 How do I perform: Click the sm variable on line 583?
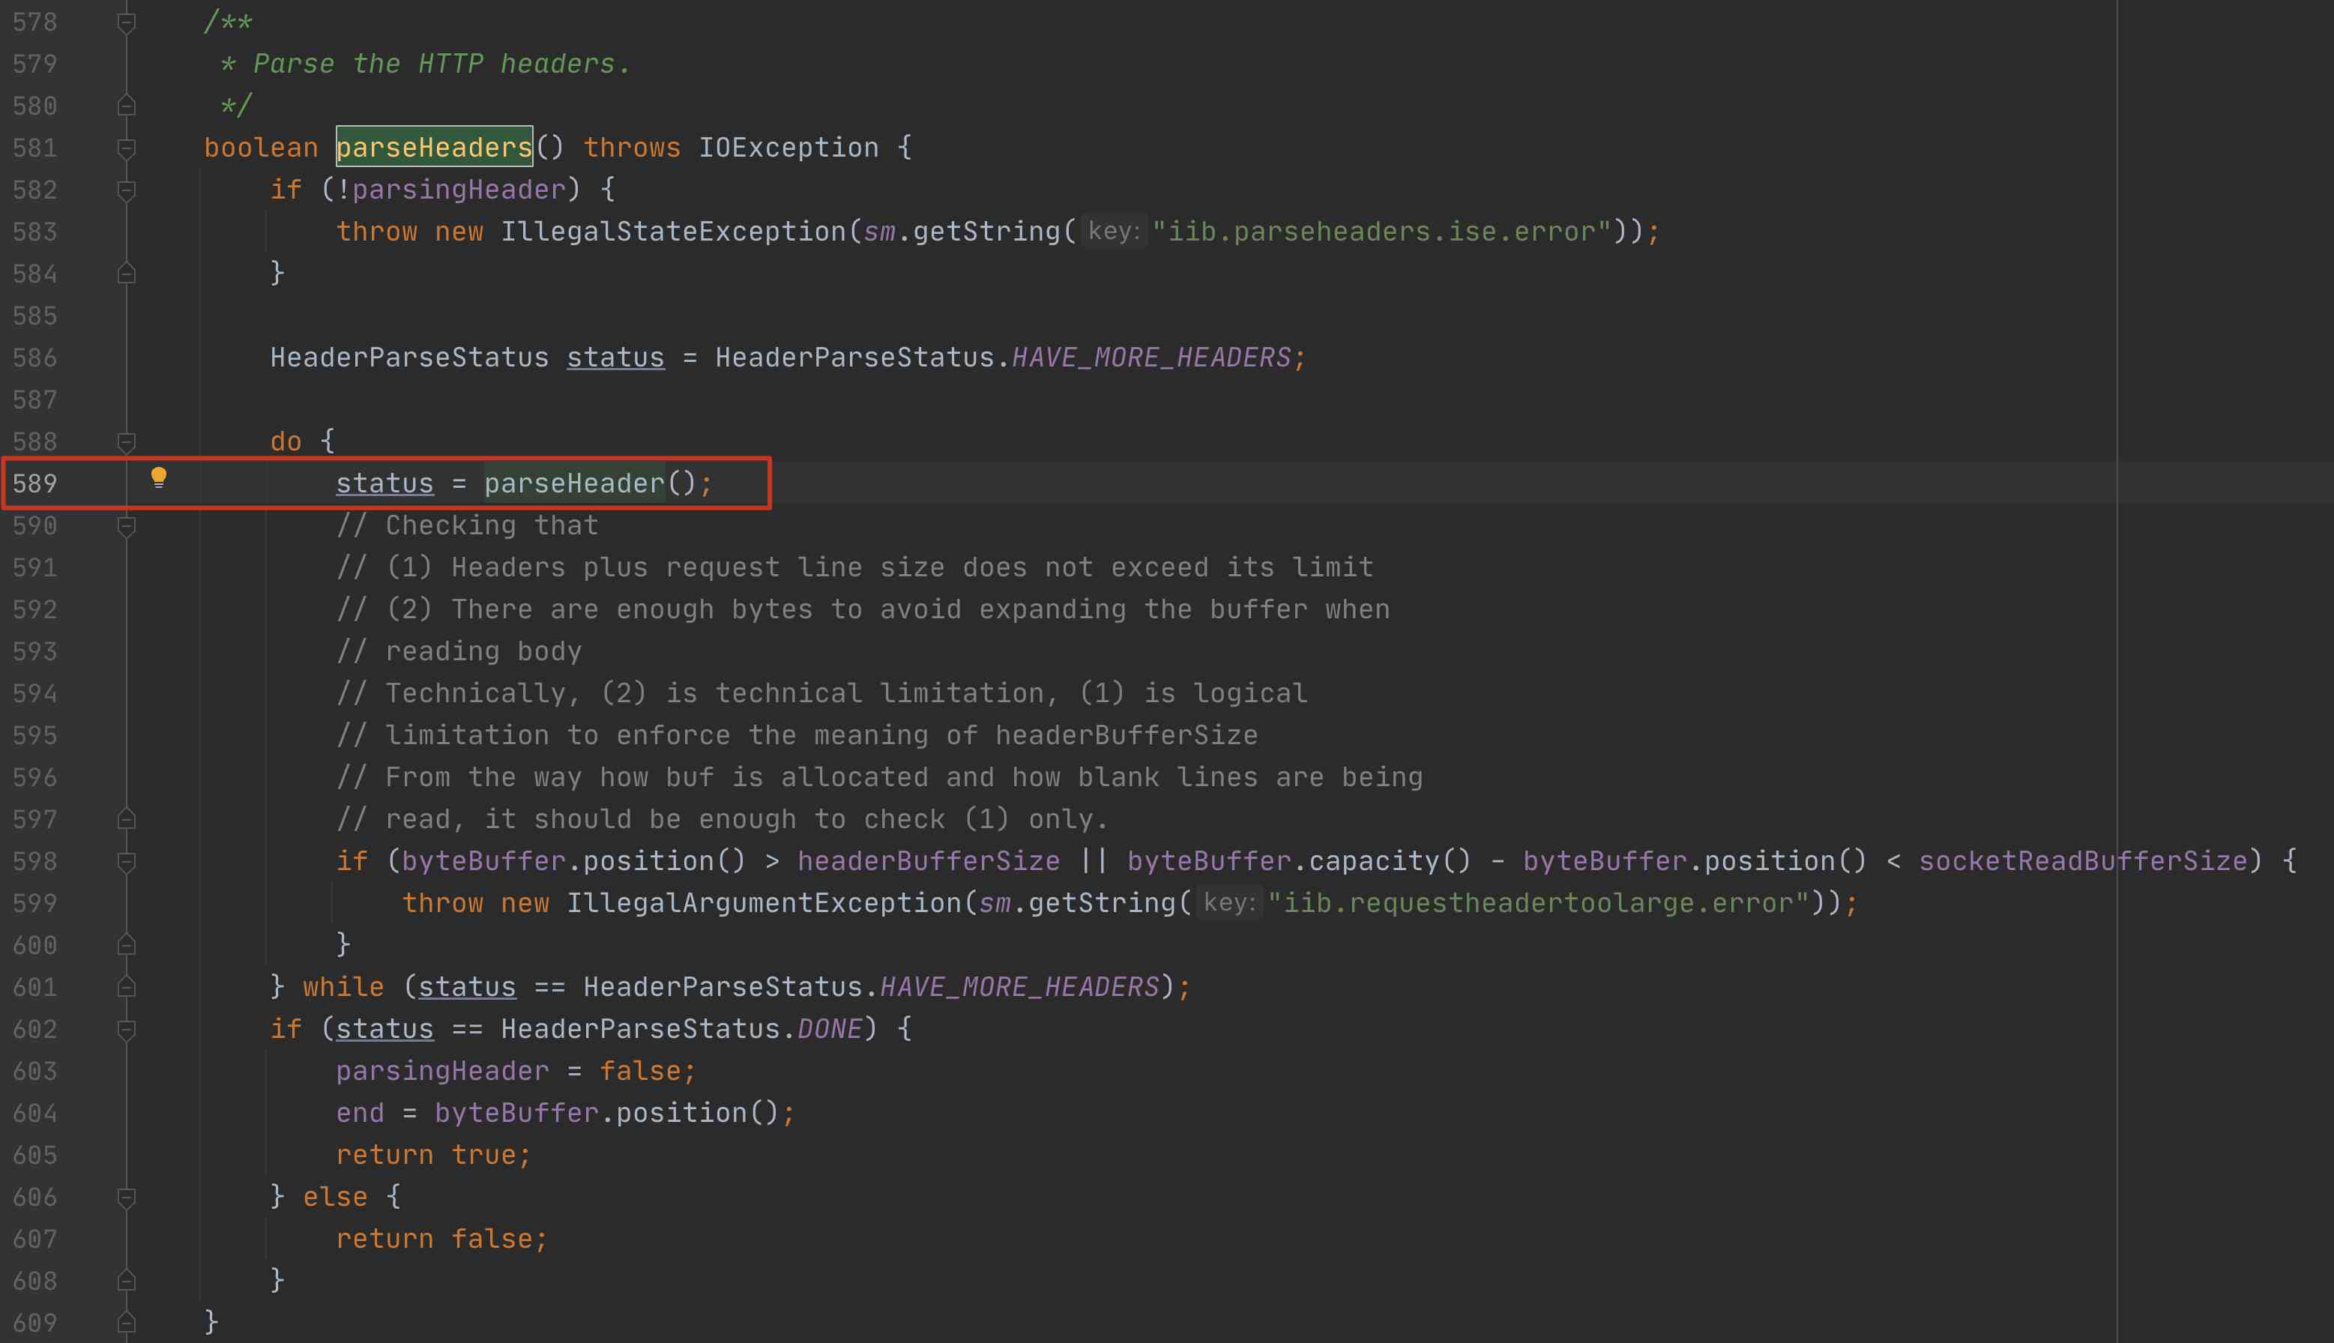tap(879, 232)
